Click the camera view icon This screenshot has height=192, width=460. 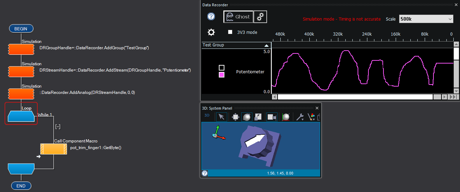point(272,117)
